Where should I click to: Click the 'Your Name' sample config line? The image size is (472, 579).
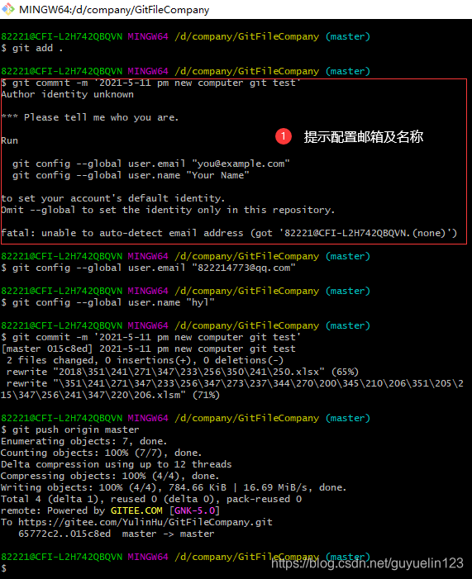coord(131,175)
